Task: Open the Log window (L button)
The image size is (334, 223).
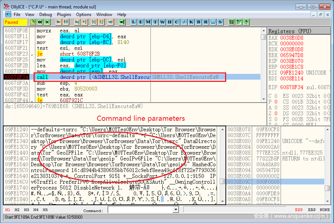Action: coord(134,22)
